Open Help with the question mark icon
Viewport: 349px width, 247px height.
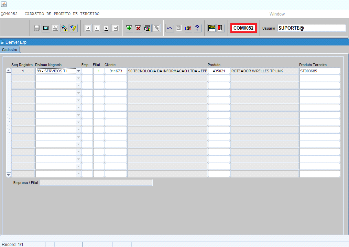click(x=197, y=28)
